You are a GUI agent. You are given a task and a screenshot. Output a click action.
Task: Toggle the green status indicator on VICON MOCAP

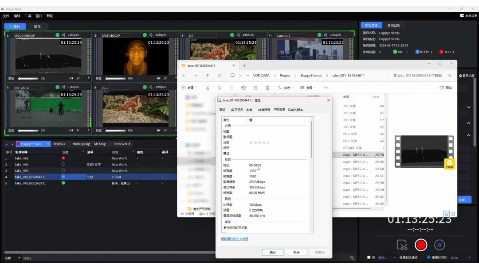point(57,35)
